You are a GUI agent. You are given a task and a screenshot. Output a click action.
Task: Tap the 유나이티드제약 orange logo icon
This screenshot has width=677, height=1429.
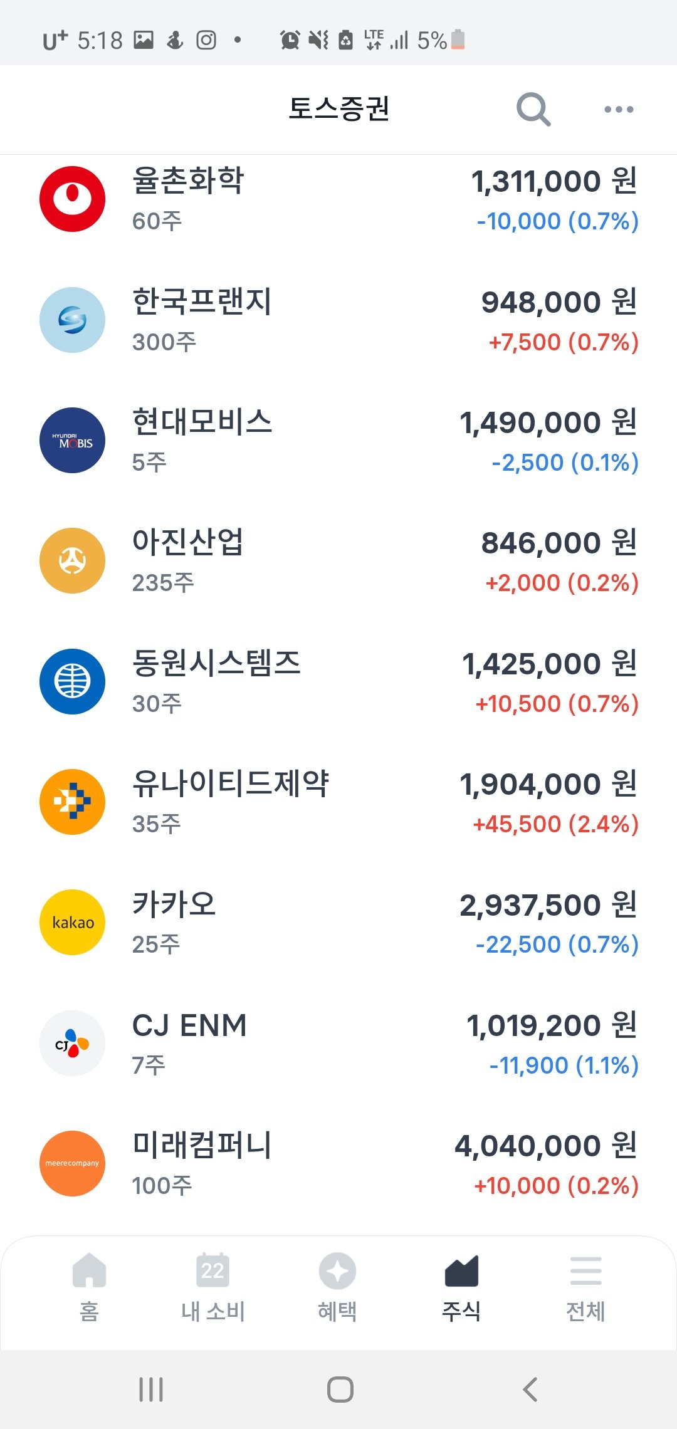pyautogui.click(x=72, y=802)
